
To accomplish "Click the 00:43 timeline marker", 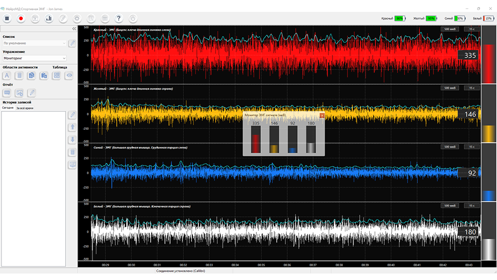I will click(469, 265).
